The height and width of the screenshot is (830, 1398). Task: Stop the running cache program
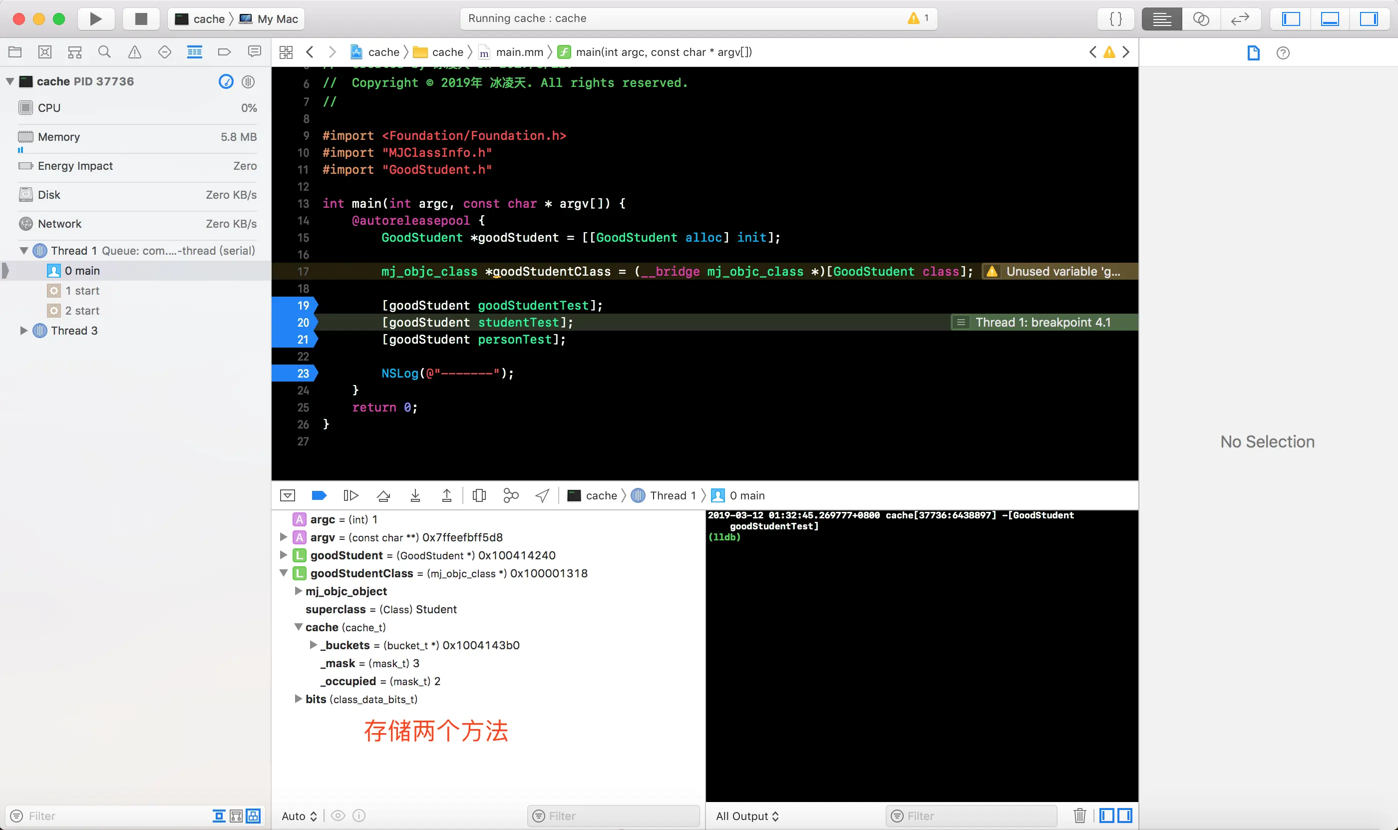pyautogui.click(x=141, y=18)
